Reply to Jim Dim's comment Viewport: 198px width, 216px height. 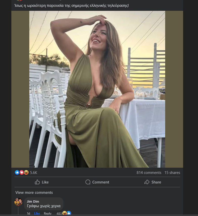(x=48, y=213)
